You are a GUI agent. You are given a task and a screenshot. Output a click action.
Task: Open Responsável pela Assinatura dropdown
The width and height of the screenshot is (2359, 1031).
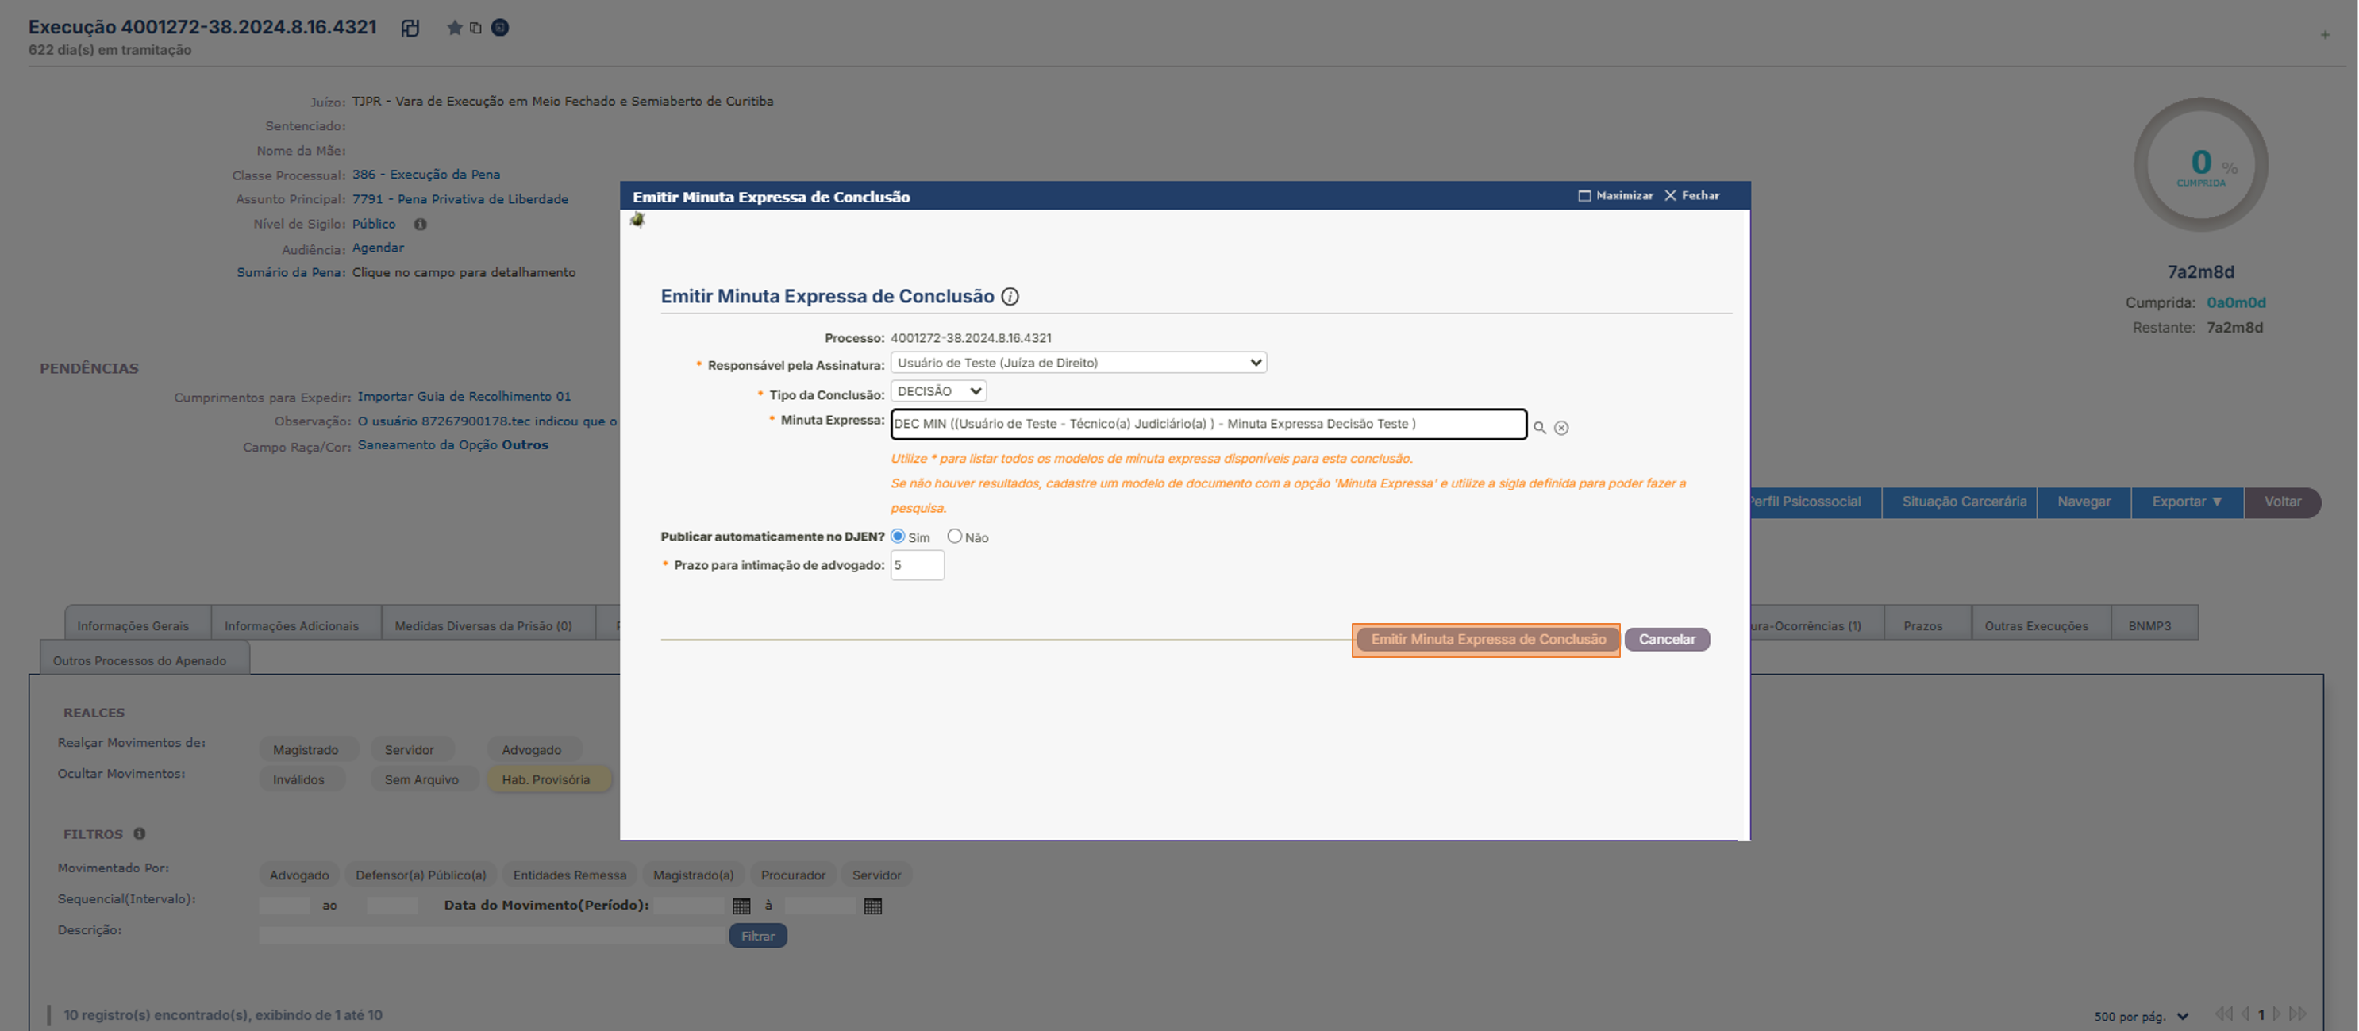pos(1078,363)
